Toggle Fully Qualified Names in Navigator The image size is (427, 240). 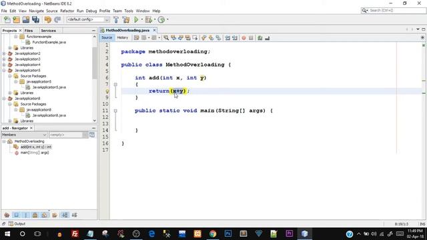point(55,215)
